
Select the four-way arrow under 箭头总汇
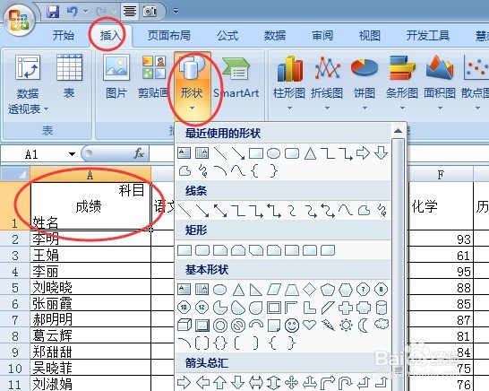click(x=292, y=383)
